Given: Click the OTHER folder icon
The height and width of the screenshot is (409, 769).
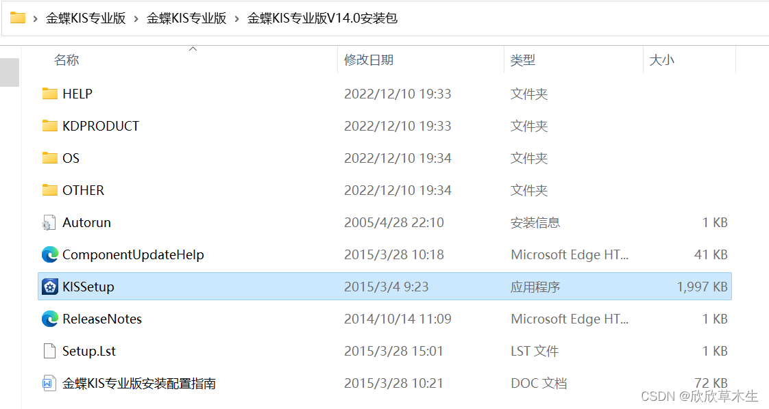Looking at the screenshot, I should 49,190.
